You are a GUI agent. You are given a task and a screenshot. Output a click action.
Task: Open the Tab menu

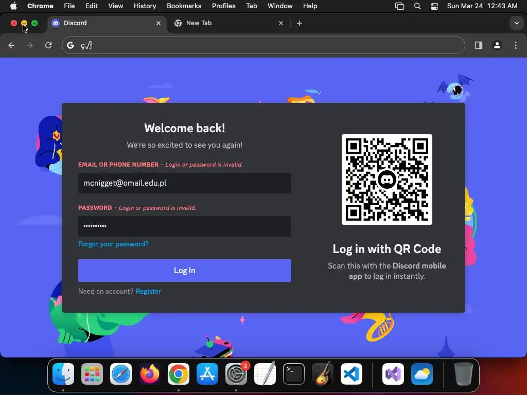click(x=251, y=6)
